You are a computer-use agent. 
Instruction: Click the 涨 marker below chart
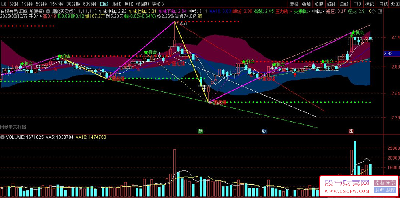click(x=351, y=132)
